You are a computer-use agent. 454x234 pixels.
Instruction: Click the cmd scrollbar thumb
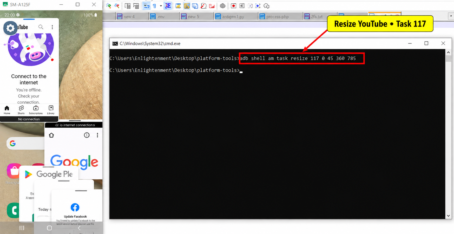click(448, 58)
